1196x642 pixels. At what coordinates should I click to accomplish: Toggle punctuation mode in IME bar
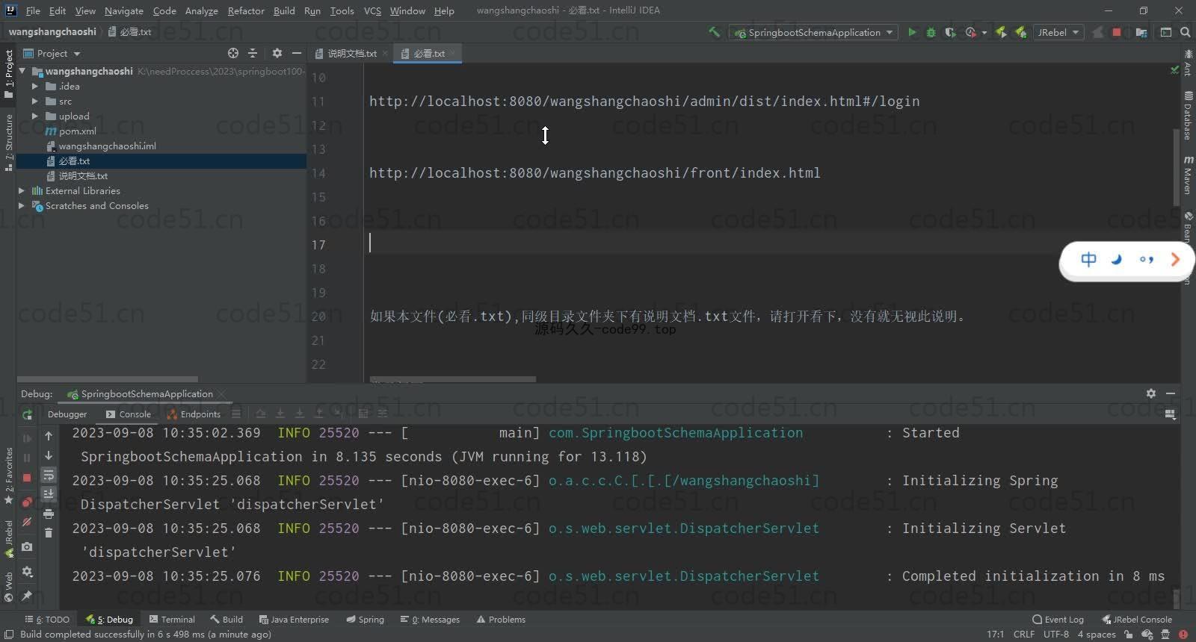click(1146, 260)
